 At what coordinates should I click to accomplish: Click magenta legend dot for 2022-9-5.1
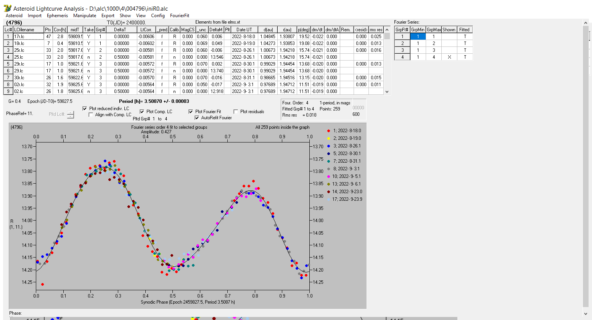(x=328, y=176)
